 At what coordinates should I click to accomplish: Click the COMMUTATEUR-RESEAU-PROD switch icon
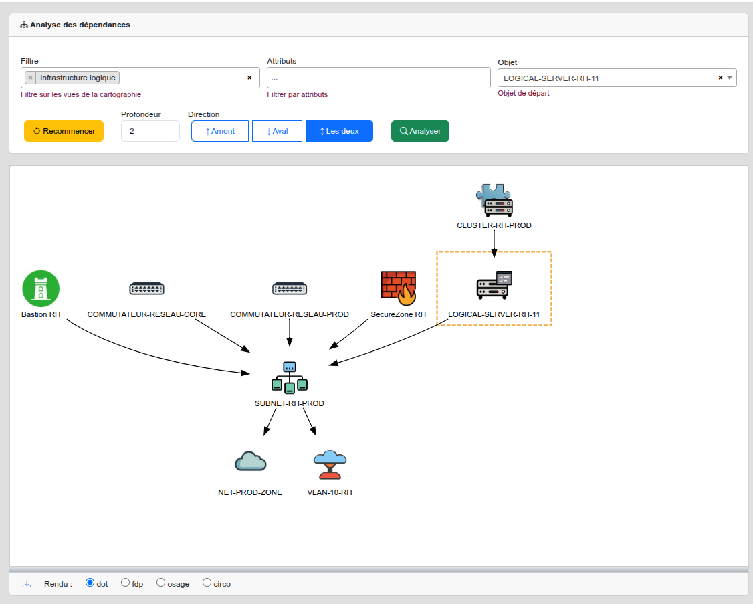click(290, 289)
